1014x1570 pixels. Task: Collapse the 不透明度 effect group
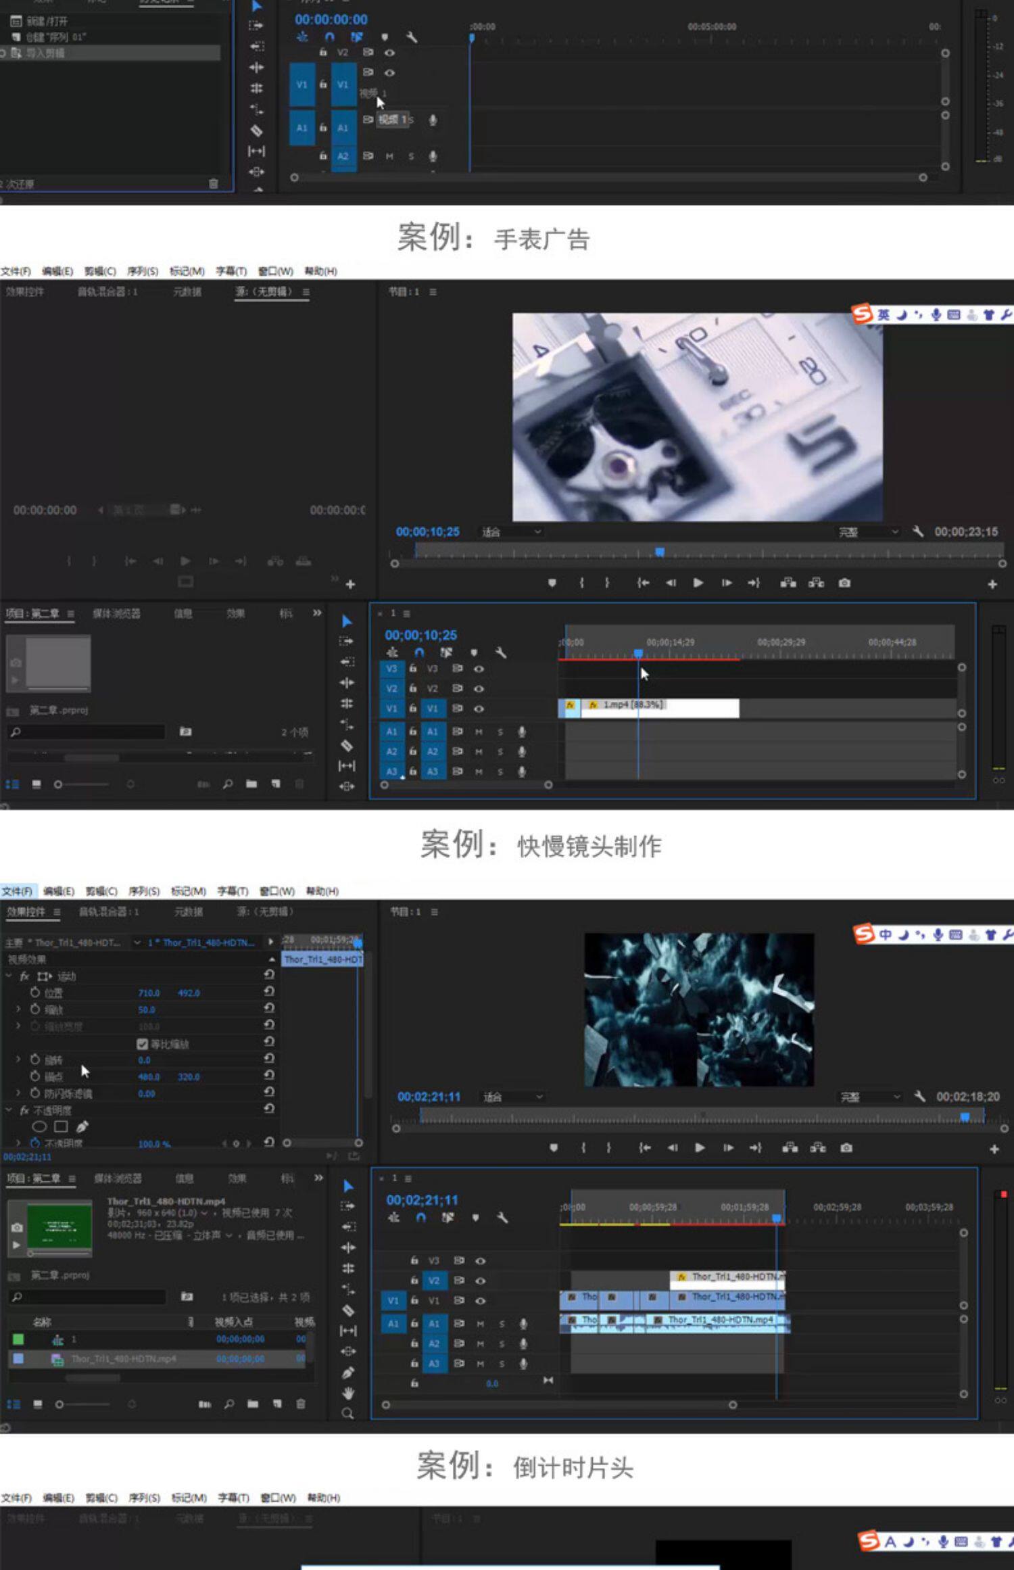9,1110
